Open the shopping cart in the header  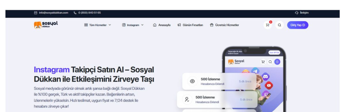pyautogui.click(x=268, y=25)
